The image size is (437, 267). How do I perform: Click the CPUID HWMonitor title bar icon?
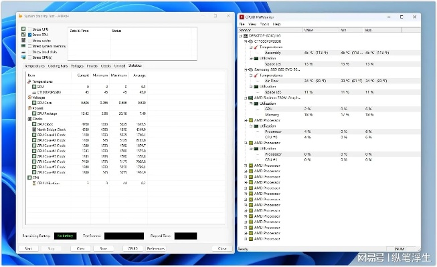click(242, 17)
